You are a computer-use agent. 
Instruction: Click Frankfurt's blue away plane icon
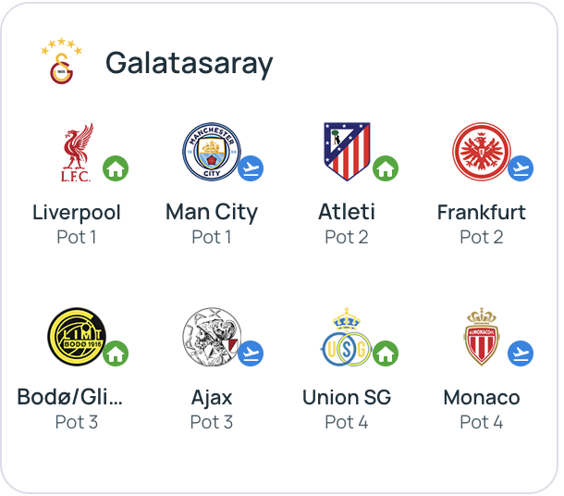click(x=521, y=168)
